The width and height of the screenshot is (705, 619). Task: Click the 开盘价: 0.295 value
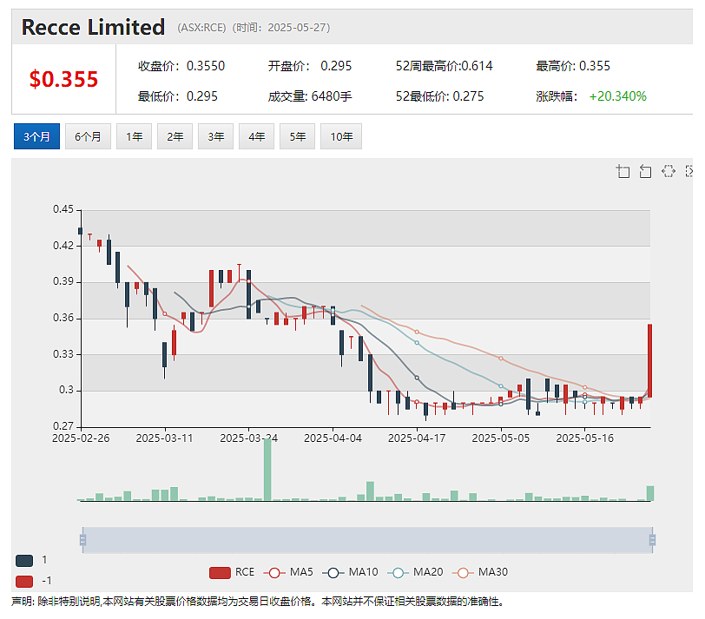[310, 66]
